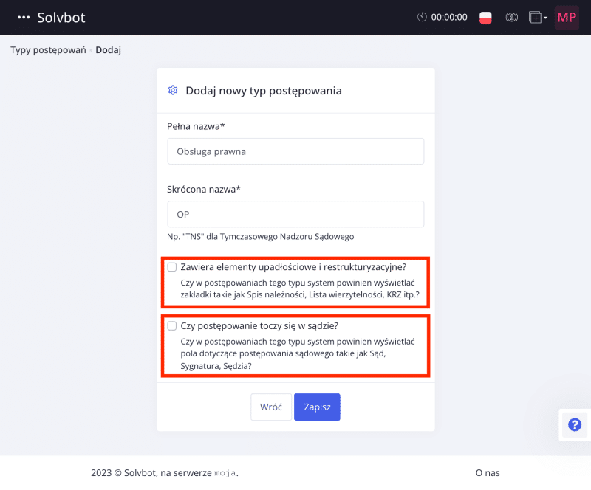Click the bankruptcy elements checkbox description text
This screenshot has height=490, width=591.
point(300,289)
